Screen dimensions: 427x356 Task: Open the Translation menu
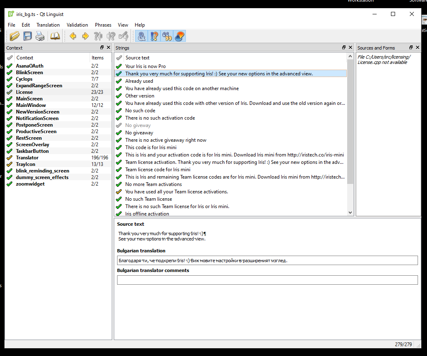(48, 25)
